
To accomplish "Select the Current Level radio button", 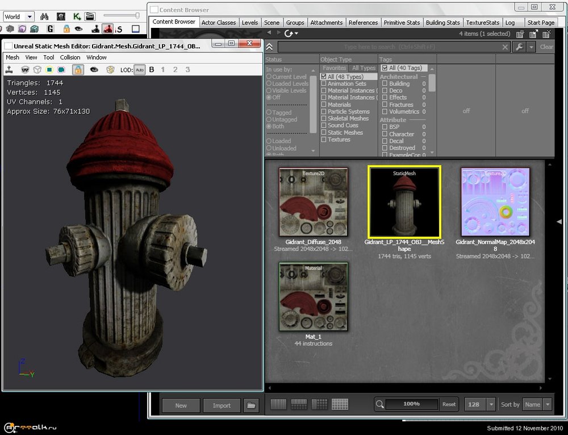I will coord(269,77).
